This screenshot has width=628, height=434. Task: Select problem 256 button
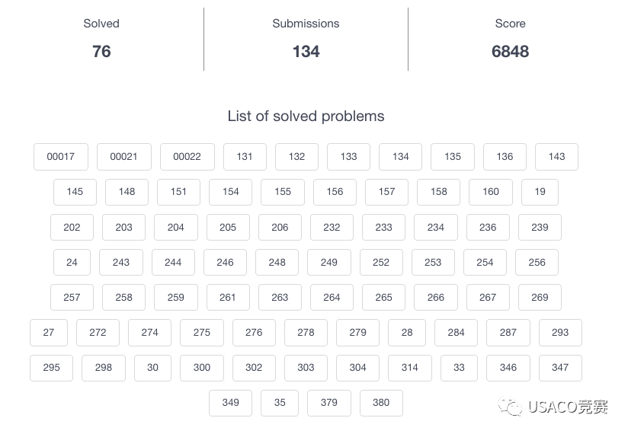click(537, 262)
